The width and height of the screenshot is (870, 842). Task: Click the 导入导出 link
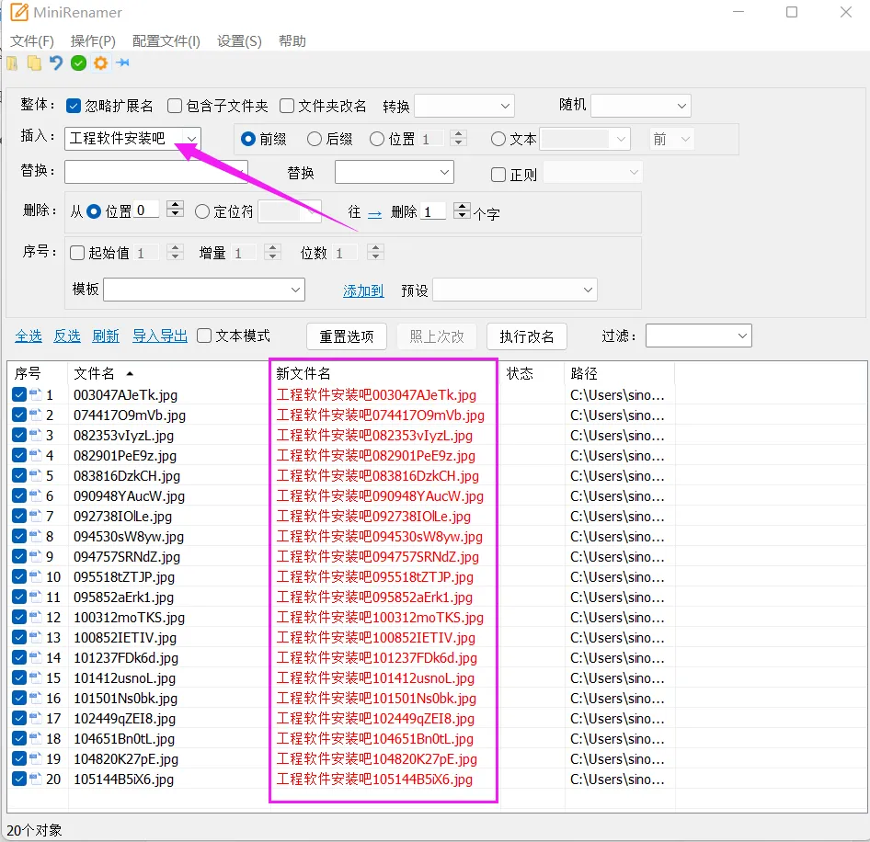160,336
